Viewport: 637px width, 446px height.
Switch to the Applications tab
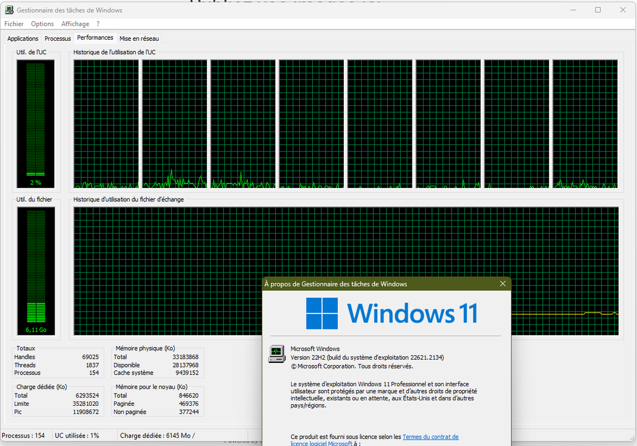tap(23, 38)
